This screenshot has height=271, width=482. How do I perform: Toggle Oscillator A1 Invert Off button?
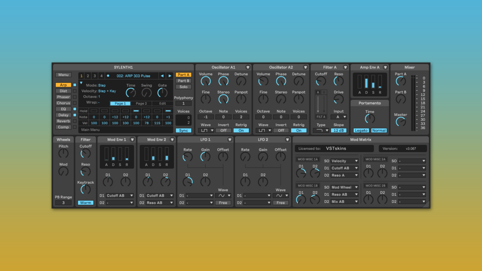click(x=223, y=130)
